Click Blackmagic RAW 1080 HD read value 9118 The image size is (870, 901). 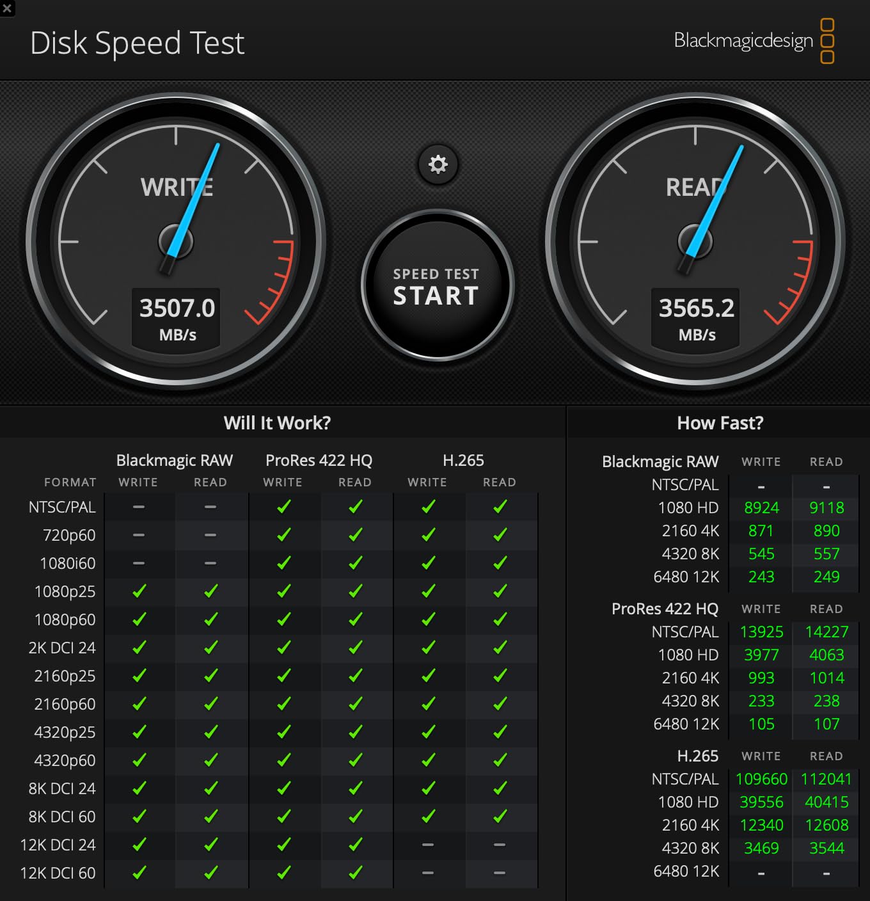[x=826, y=508]
